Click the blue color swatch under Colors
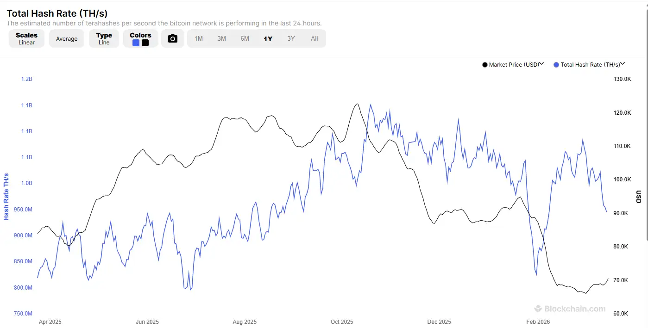Viewport: 648px width, 328px height. point(136,43)
